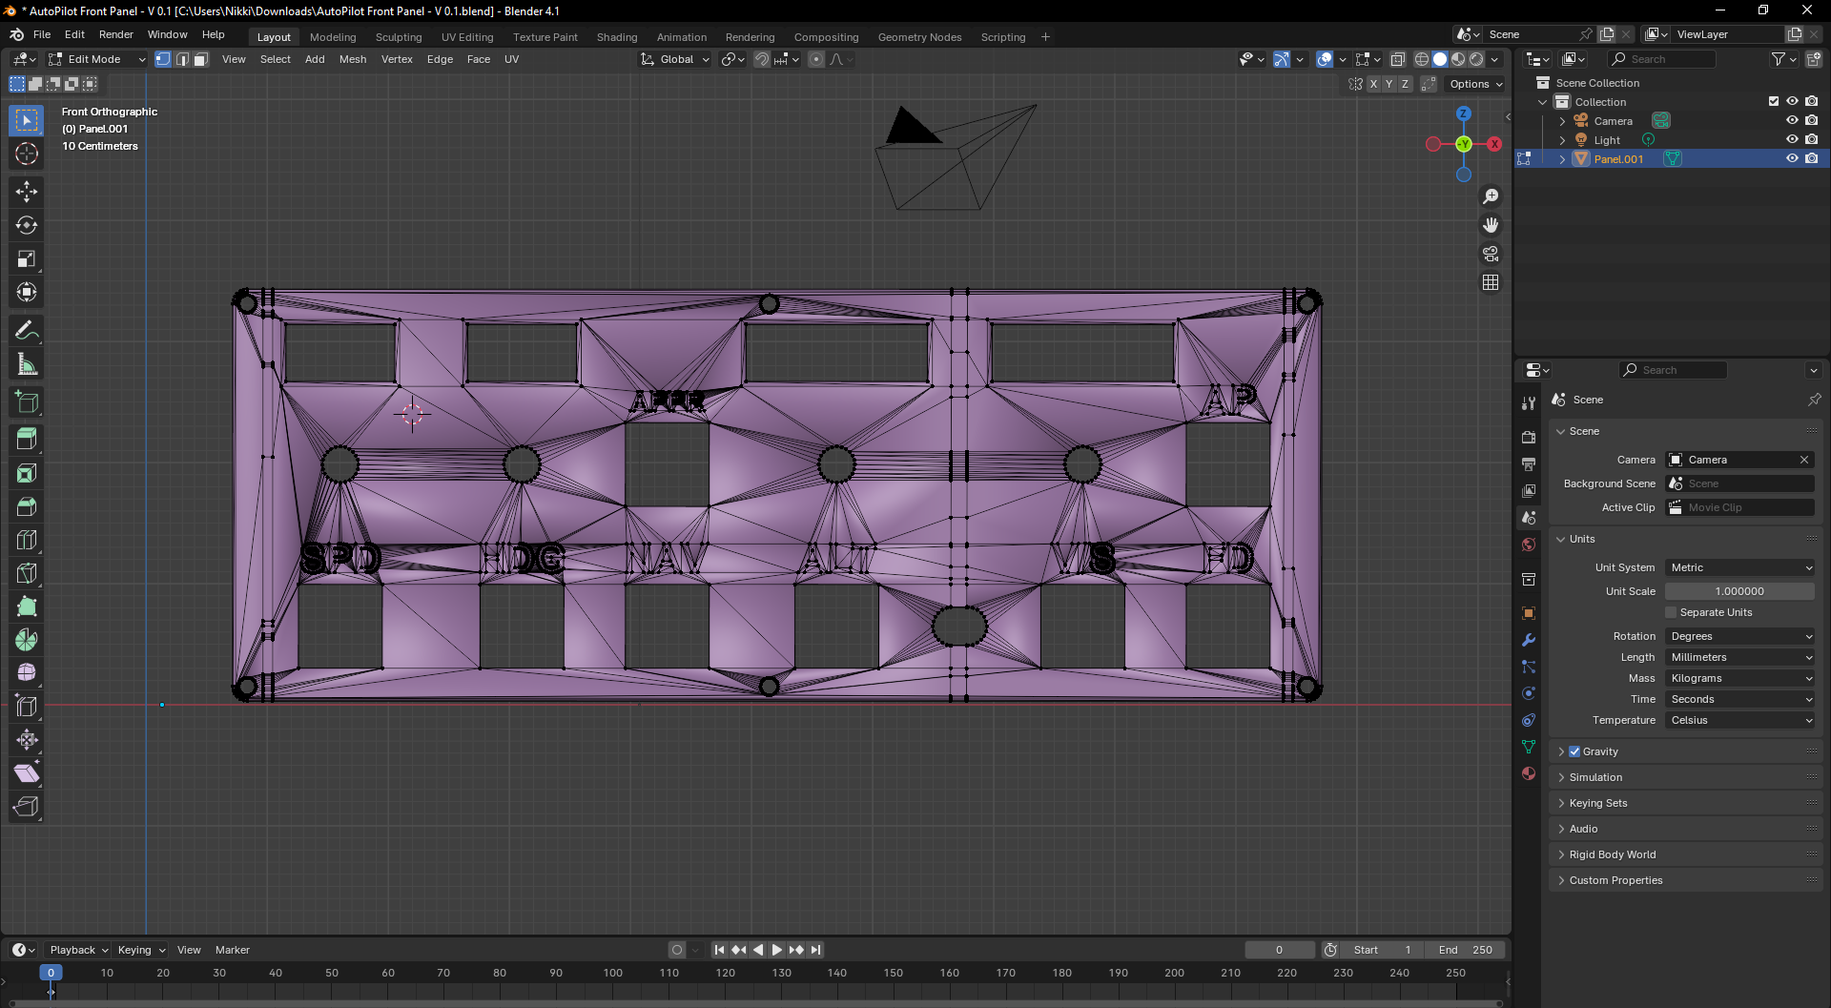Select the Scale tool
This screenshot has height=1008, width=1831.
(27, 259)
